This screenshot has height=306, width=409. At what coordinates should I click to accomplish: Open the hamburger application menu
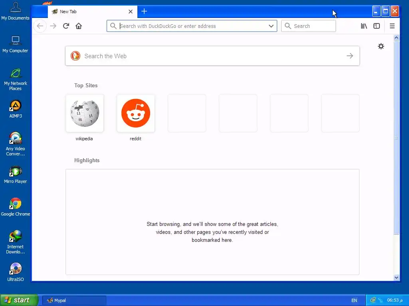click(392, 26)
